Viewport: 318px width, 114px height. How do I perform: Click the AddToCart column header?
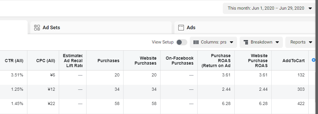tap(290, 61)
